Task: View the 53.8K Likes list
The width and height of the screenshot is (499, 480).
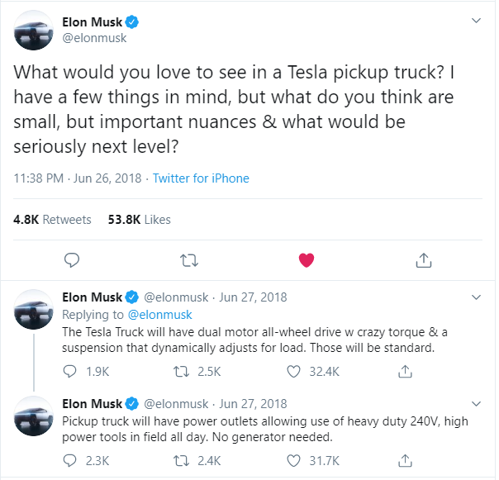Action: (139, 220)
